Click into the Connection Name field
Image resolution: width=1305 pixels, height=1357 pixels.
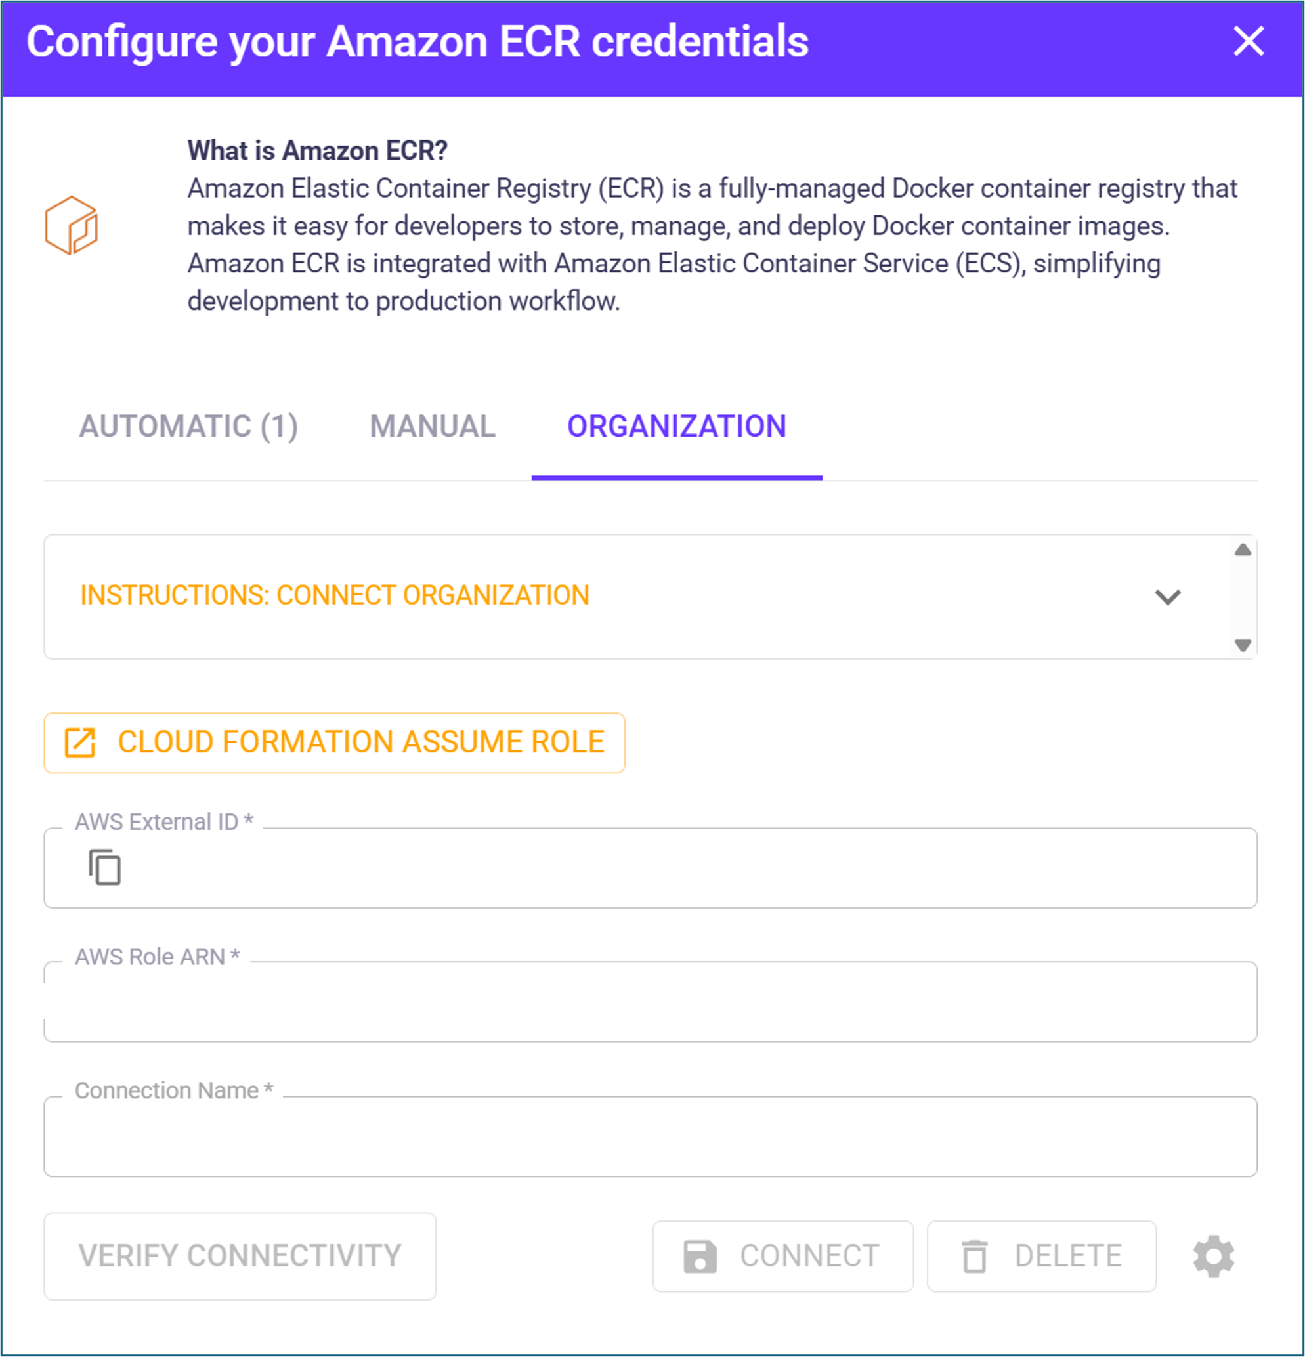tap(650, 1137)
